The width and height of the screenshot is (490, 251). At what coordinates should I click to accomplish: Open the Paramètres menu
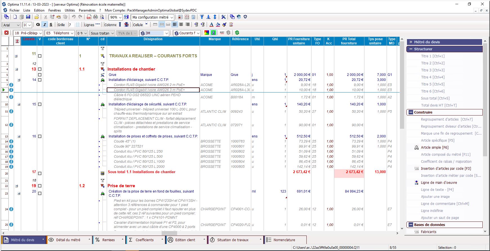(x=87, y=10)
